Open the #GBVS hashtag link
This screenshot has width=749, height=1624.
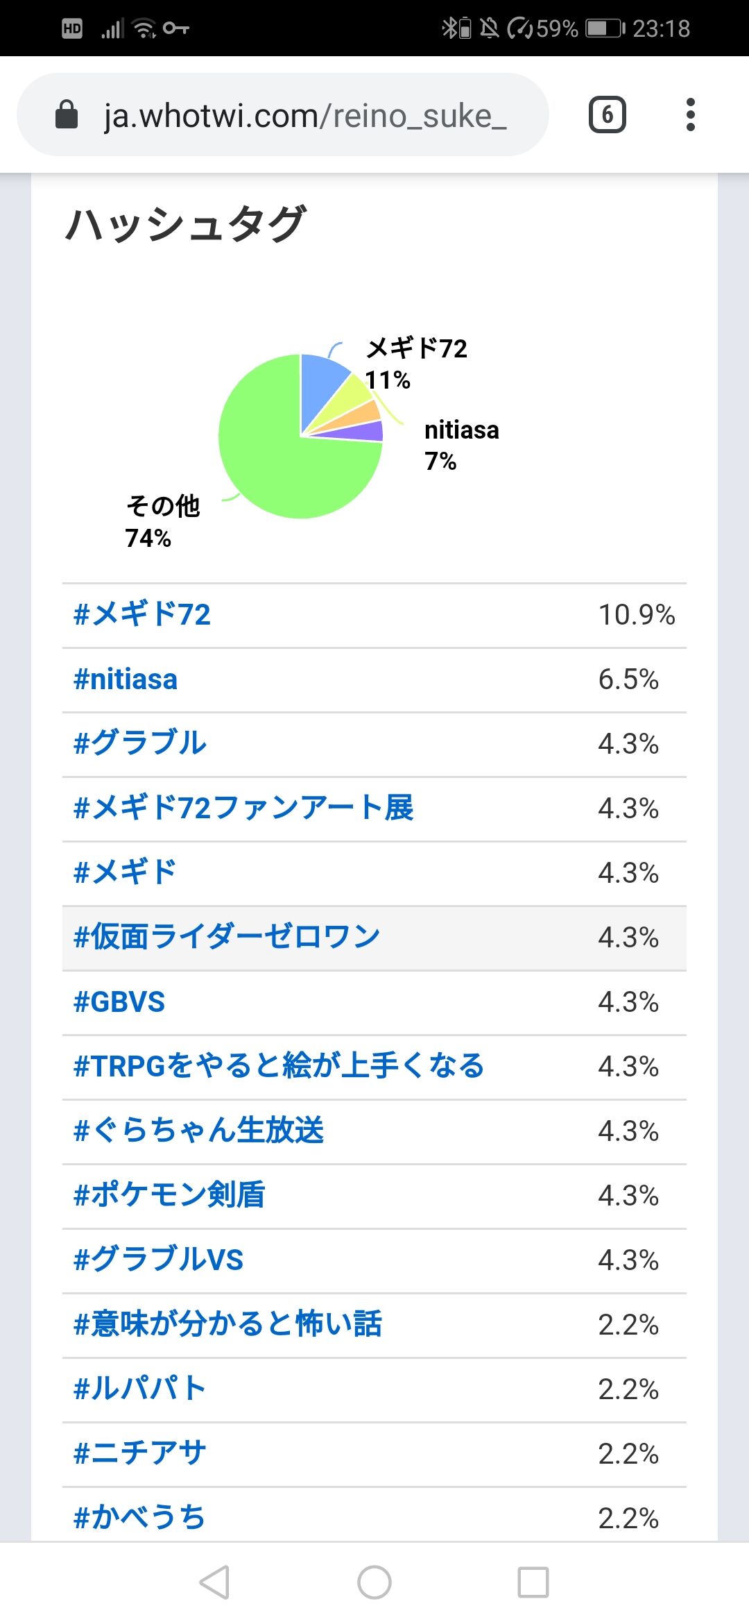click(119, 1002)
